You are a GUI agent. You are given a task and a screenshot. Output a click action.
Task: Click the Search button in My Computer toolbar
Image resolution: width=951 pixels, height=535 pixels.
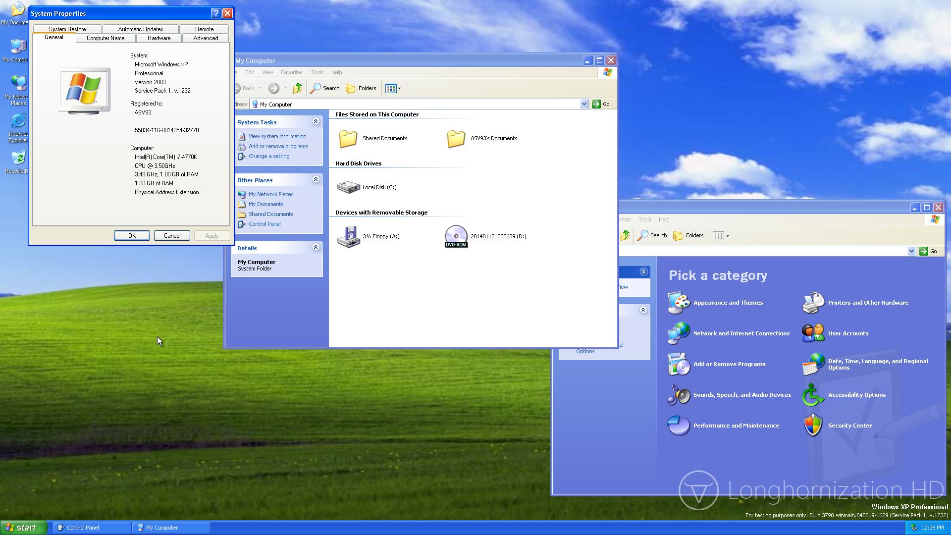[x=325, y=88]
